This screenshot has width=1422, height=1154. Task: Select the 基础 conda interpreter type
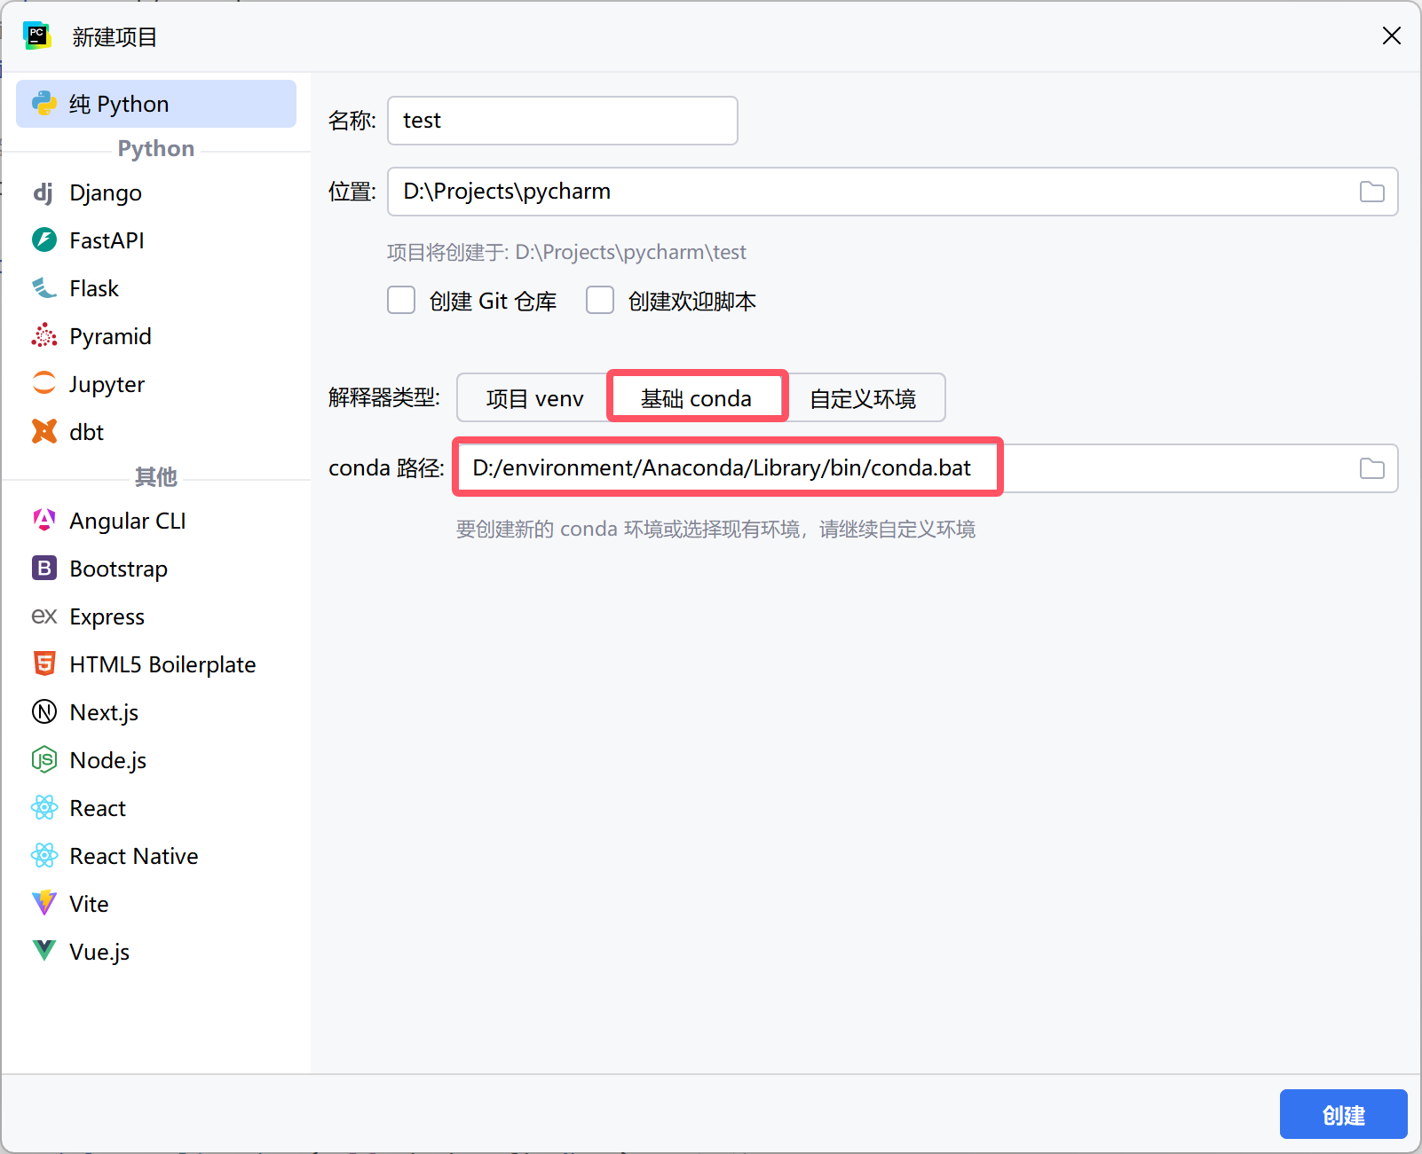click(696, 397)
